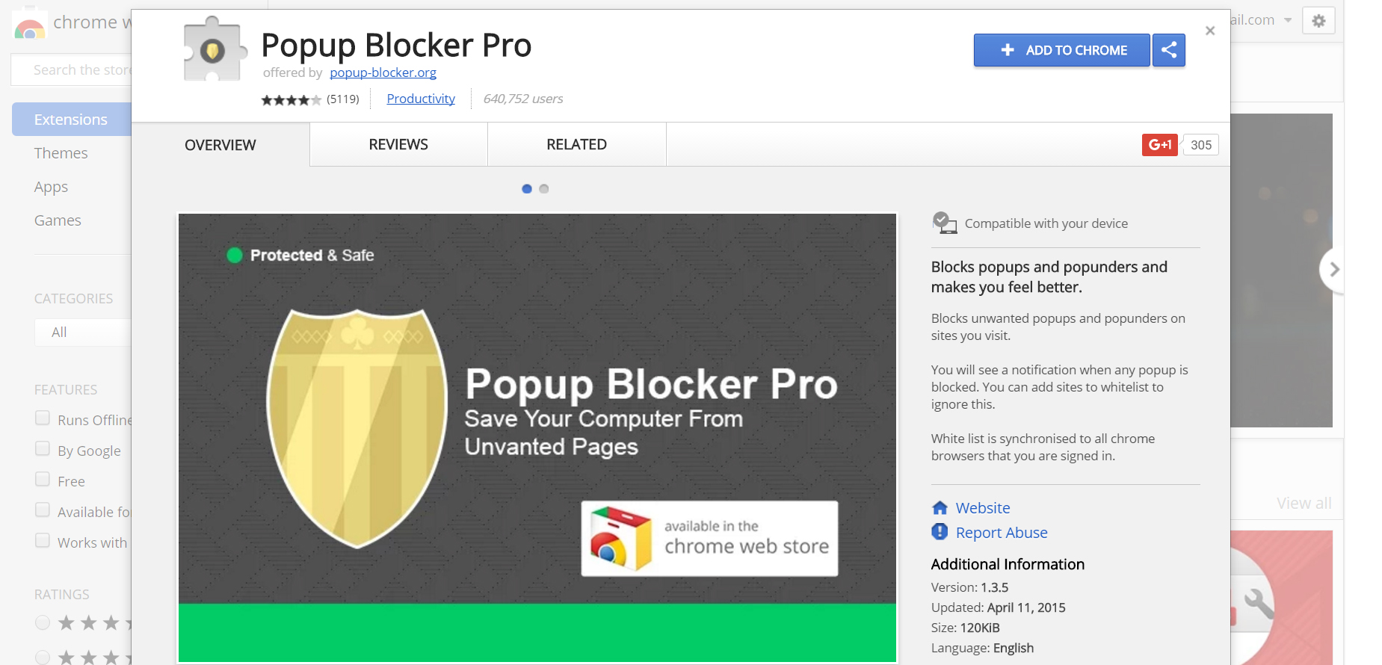
Task: Switch to the Reviews tab
Action: 398,145
